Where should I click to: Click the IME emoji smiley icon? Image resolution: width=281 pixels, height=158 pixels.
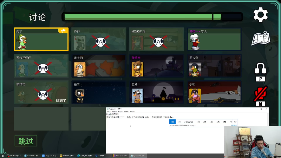(x=235, y=121)
